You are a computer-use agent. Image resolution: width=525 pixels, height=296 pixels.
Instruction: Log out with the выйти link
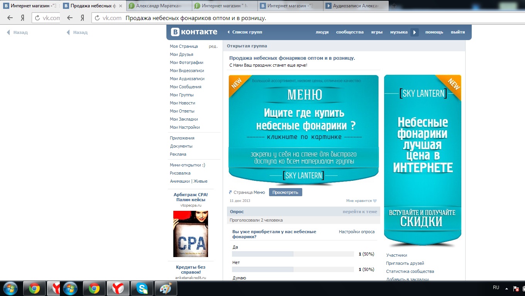tap(458, 32)
